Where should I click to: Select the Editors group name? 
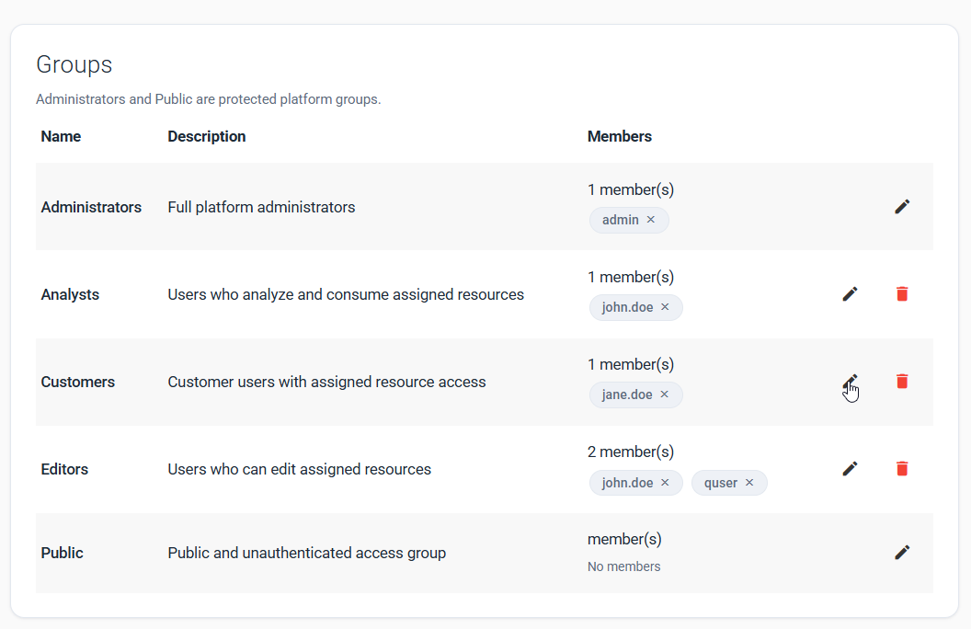pos(64,469)
